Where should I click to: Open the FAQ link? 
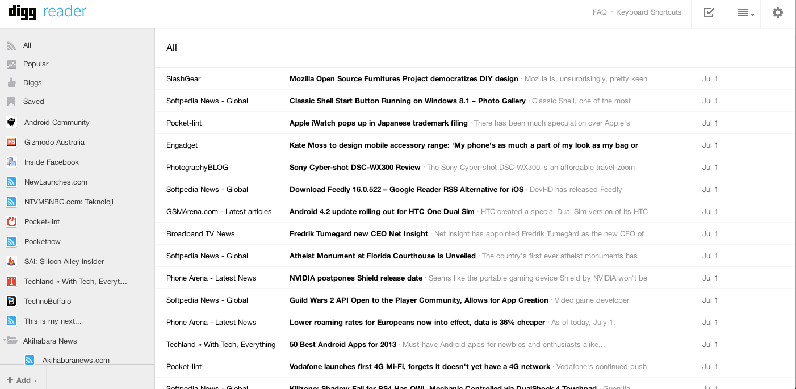coord(600,12)
